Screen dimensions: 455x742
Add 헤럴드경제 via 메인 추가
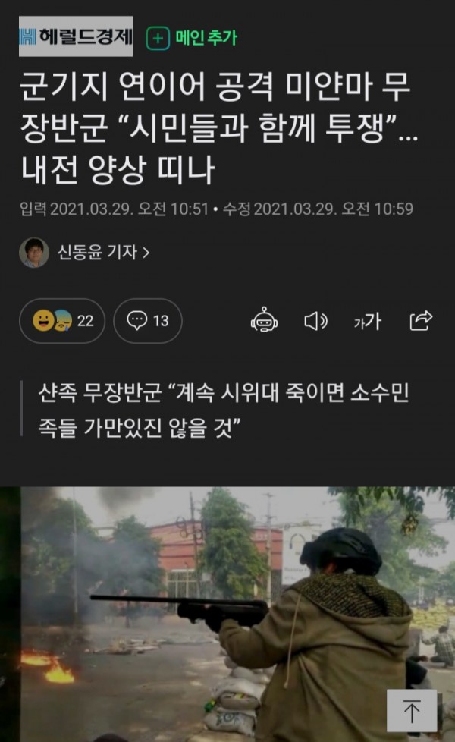point(192,37)
